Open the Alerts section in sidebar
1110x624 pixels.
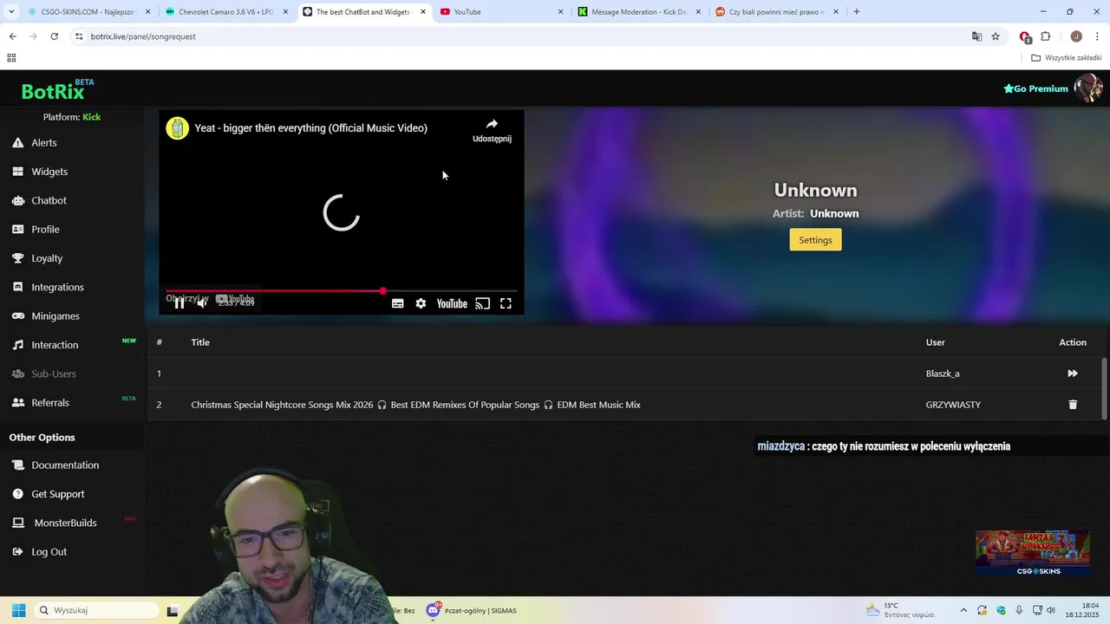43,143
